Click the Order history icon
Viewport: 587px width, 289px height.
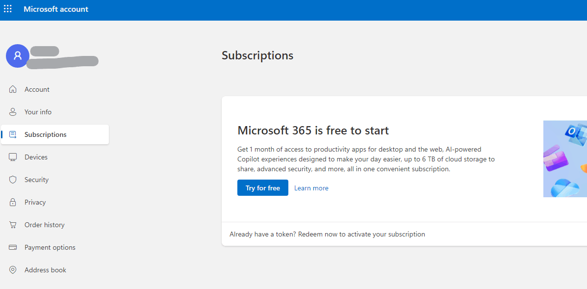coord(13,224)
